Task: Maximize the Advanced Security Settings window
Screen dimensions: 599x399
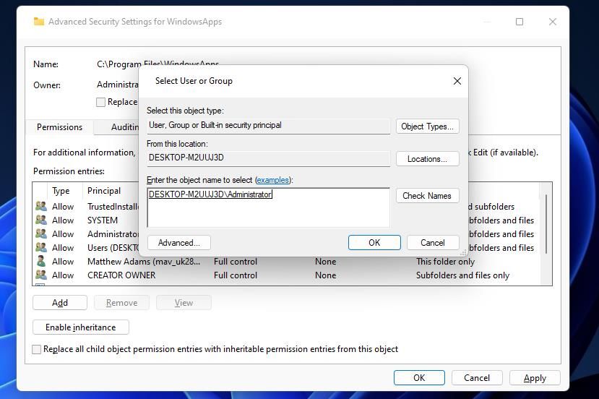Action: tap(520, 22)
